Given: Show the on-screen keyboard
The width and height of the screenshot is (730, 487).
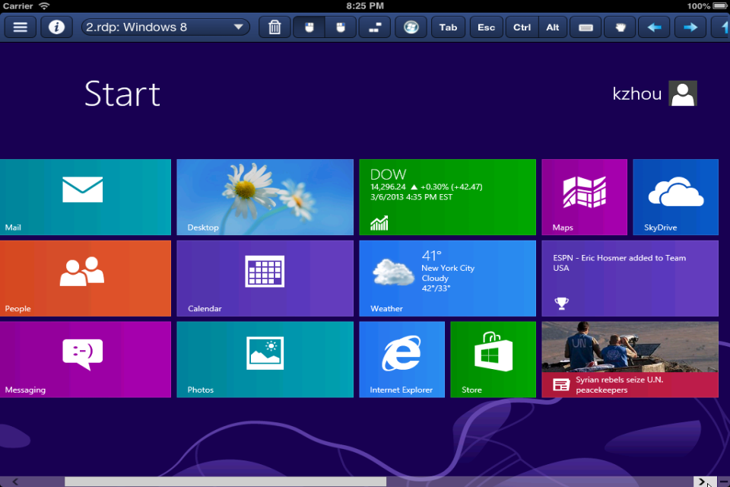Looking at the screenshot, I should tap(586, 27).
